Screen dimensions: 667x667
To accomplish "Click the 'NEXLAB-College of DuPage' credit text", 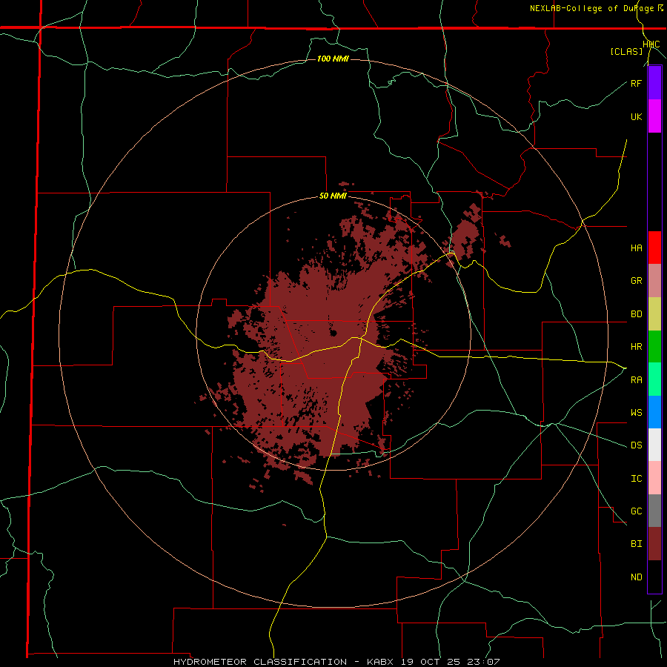I will [591, 8].
